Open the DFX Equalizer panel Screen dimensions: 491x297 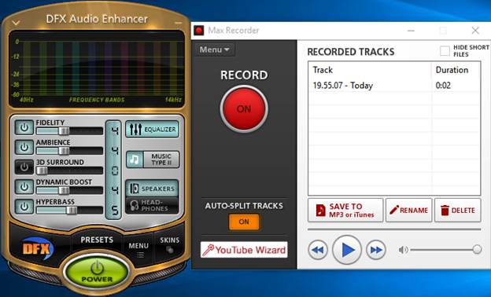pyautogui.click(x=152, y=129)
